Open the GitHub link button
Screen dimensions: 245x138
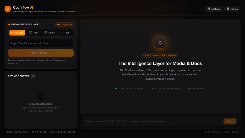coord(232,9)
